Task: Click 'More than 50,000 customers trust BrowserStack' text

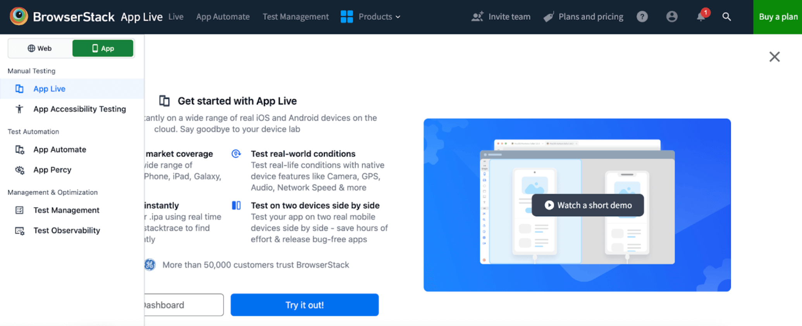Action: (256, 265)
